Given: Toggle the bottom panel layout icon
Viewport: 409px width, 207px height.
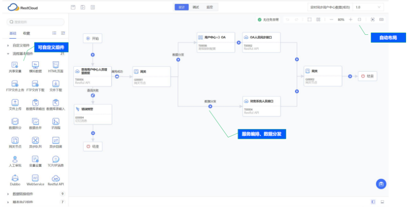Looking at the screenshot, I should coord(382,202).
